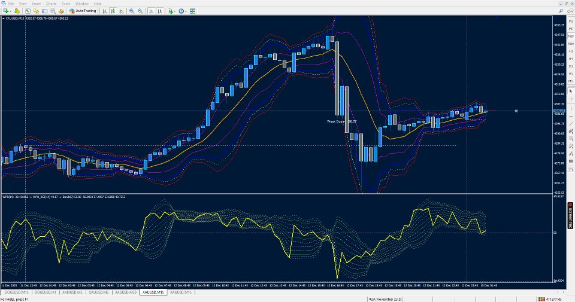Select the M1 timeframe button
The width and height of the screenshot is (575, 302).
pos(571,22)
